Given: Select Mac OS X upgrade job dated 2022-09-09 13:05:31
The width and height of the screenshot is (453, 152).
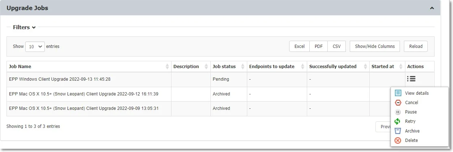Looking at the screenshot, I should click(x=84, y=108).
